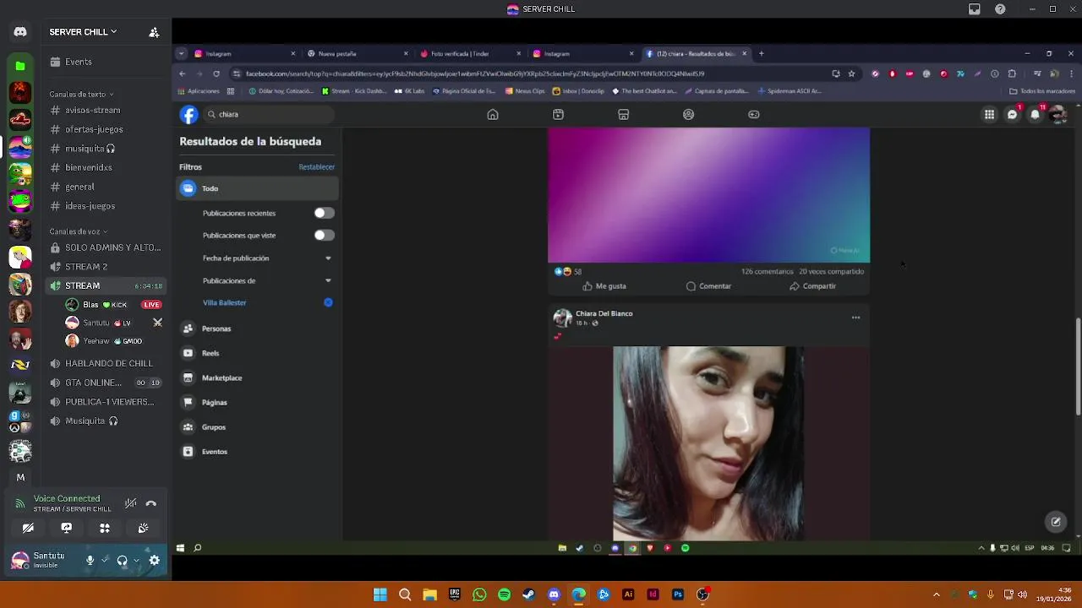The width and height of the screenshot is (1082, 608).
Task: Start an activity in Discord
Action: (105, 528)
